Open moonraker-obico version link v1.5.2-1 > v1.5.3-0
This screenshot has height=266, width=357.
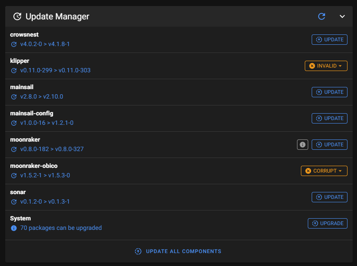click(45, 176)
